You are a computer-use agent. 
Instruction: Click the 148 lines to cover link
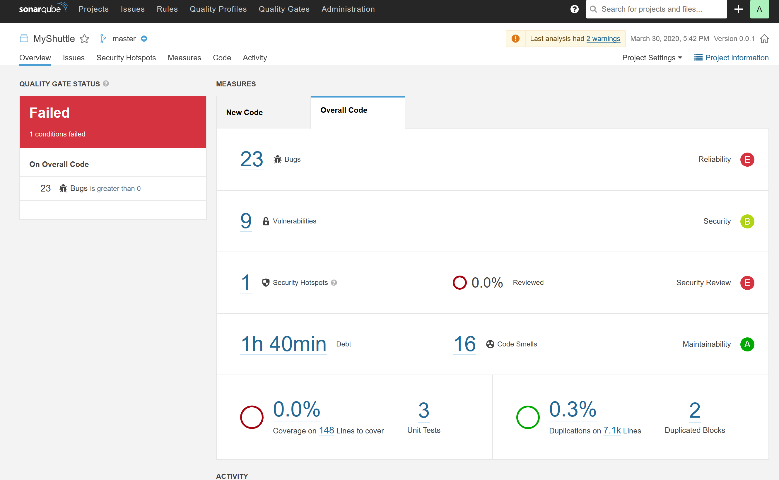pyautogui.click(x=326, y=431)
